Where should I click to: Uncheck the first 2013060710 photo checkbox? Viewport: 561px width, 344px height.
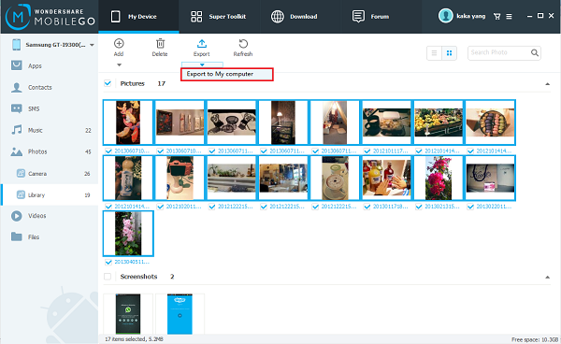tap(108, 151)
